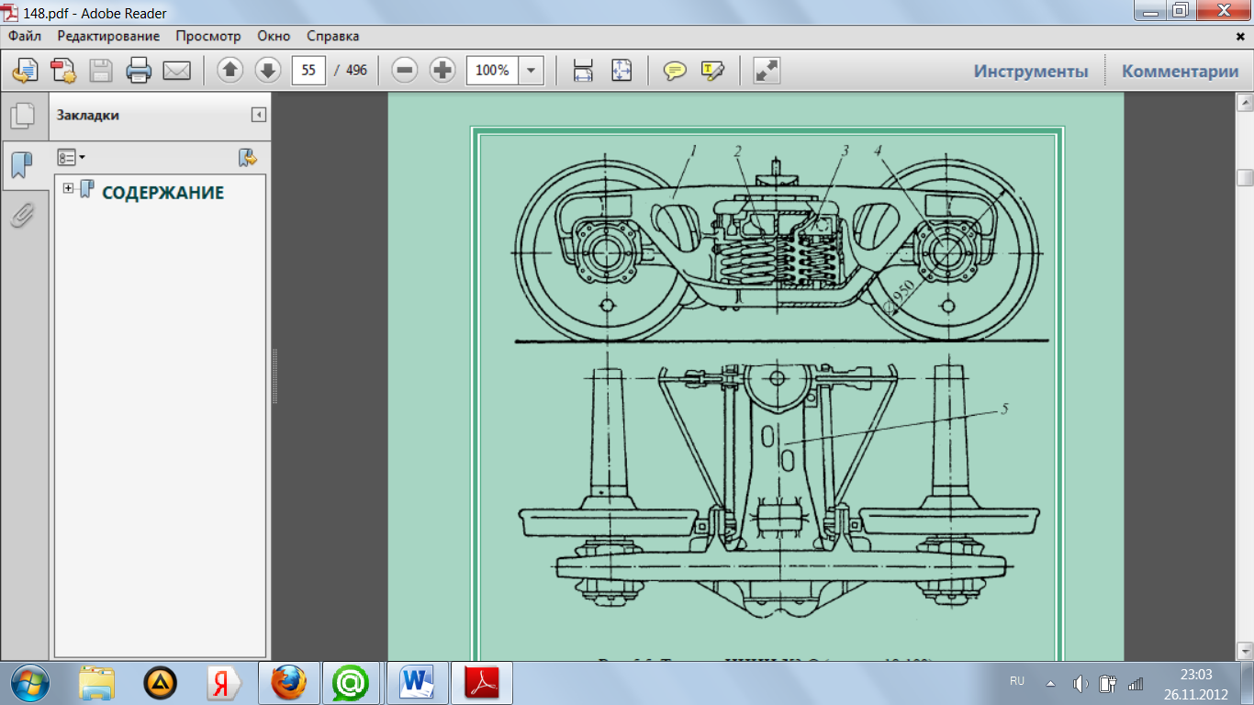
Task: Open the bookmarks options dropdown
Action: (71, 158)
